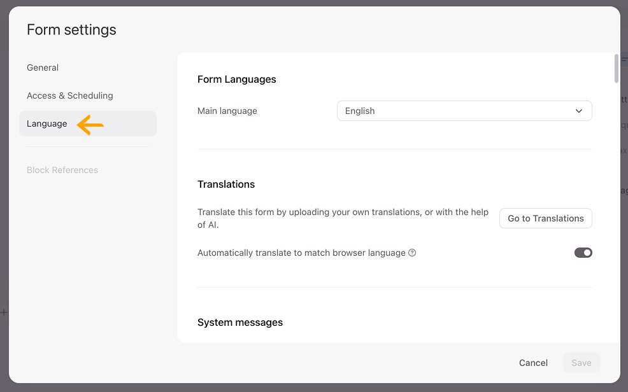Click the help icon beside automatic translation

pos(412,253)
